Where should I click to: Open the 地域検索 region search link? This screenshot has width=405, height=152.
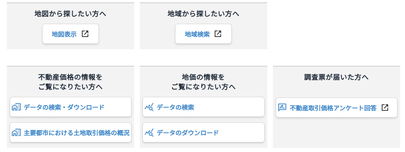(x=197, y=34)
